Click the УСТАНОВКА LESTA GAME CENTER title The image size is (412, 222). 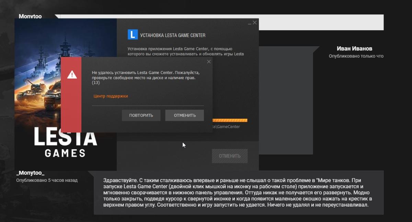pyautogui.click(x=173, y=35)
